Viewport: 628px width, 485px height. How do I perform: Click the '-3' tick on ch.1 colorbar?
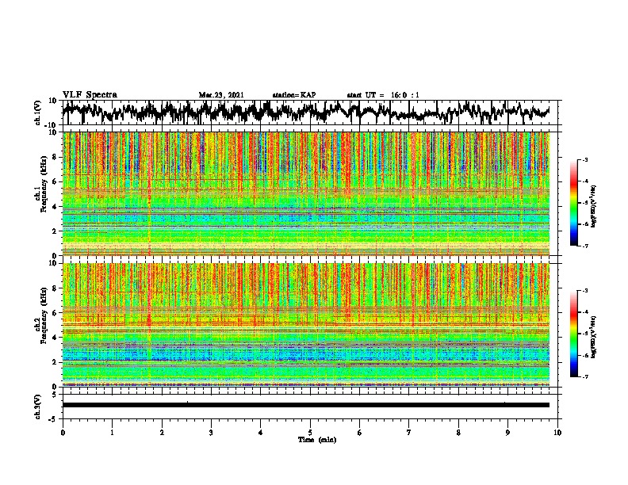coord(584,159)
